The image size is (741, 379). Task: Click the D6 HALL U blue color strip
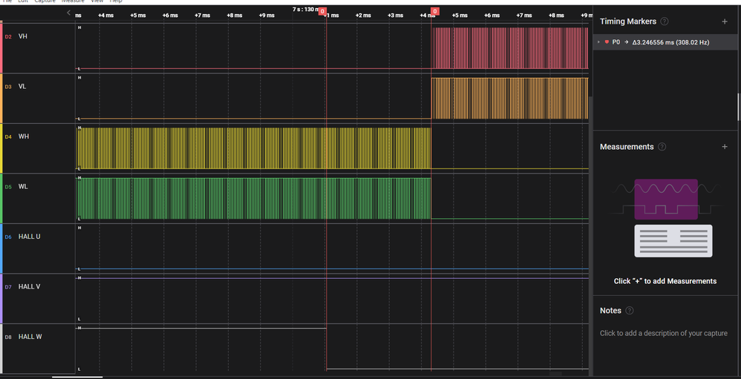point(1,248)
